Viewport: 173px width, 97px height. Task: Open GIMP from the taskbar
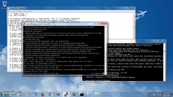58,95
